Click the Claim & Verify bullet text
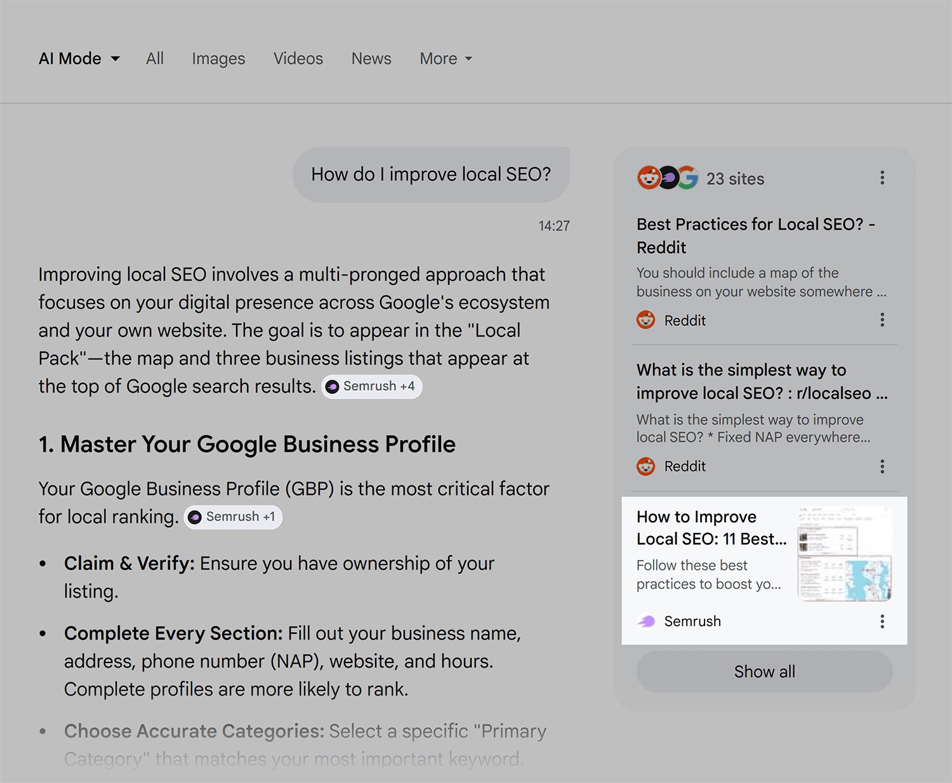952x783 pixels. tap(279, 577)
